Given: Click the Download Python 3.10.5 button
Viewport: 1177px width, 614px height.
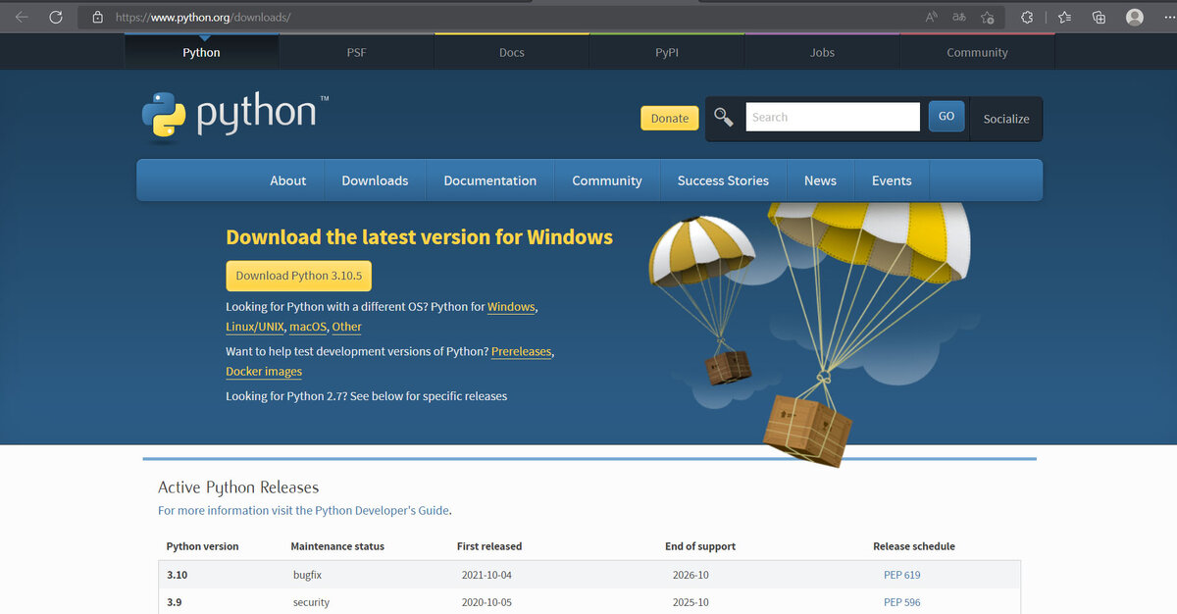Looking at the screenshot, I should pos(299,276).
